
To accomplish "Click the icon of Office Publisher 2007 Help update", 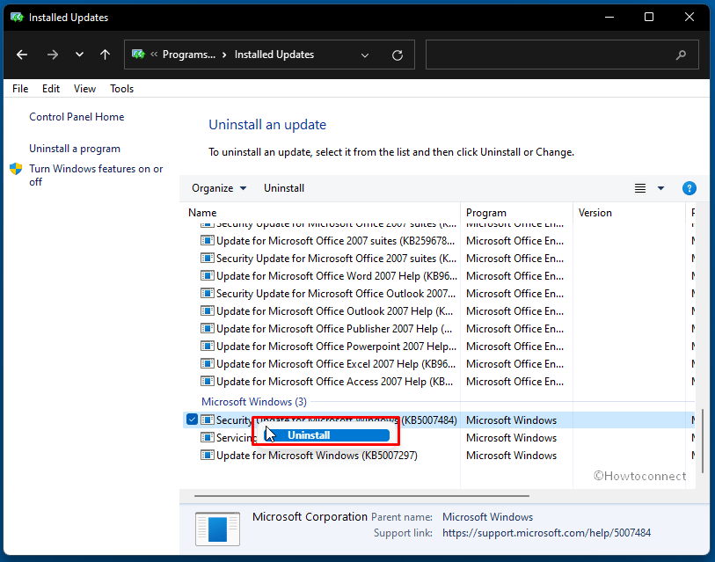I will point(208,329).
